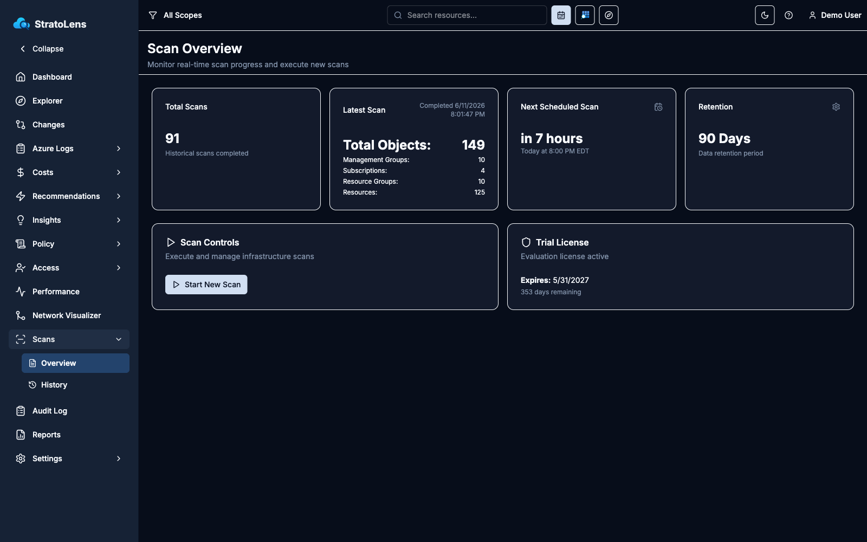867x542 pixels.
Task: Click the compass icon in top bar
Action: click(x=609, y=15)
